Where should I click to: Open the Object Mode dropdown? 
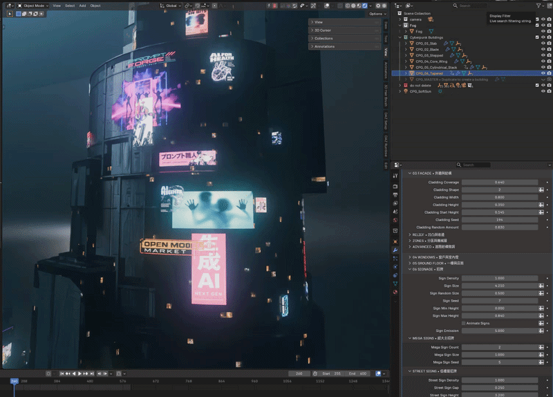(x=33, y=6)
